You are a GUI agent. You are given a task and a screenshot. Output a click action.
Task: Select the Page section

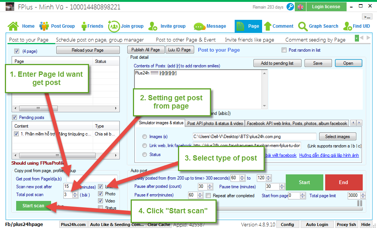(248, 26)
